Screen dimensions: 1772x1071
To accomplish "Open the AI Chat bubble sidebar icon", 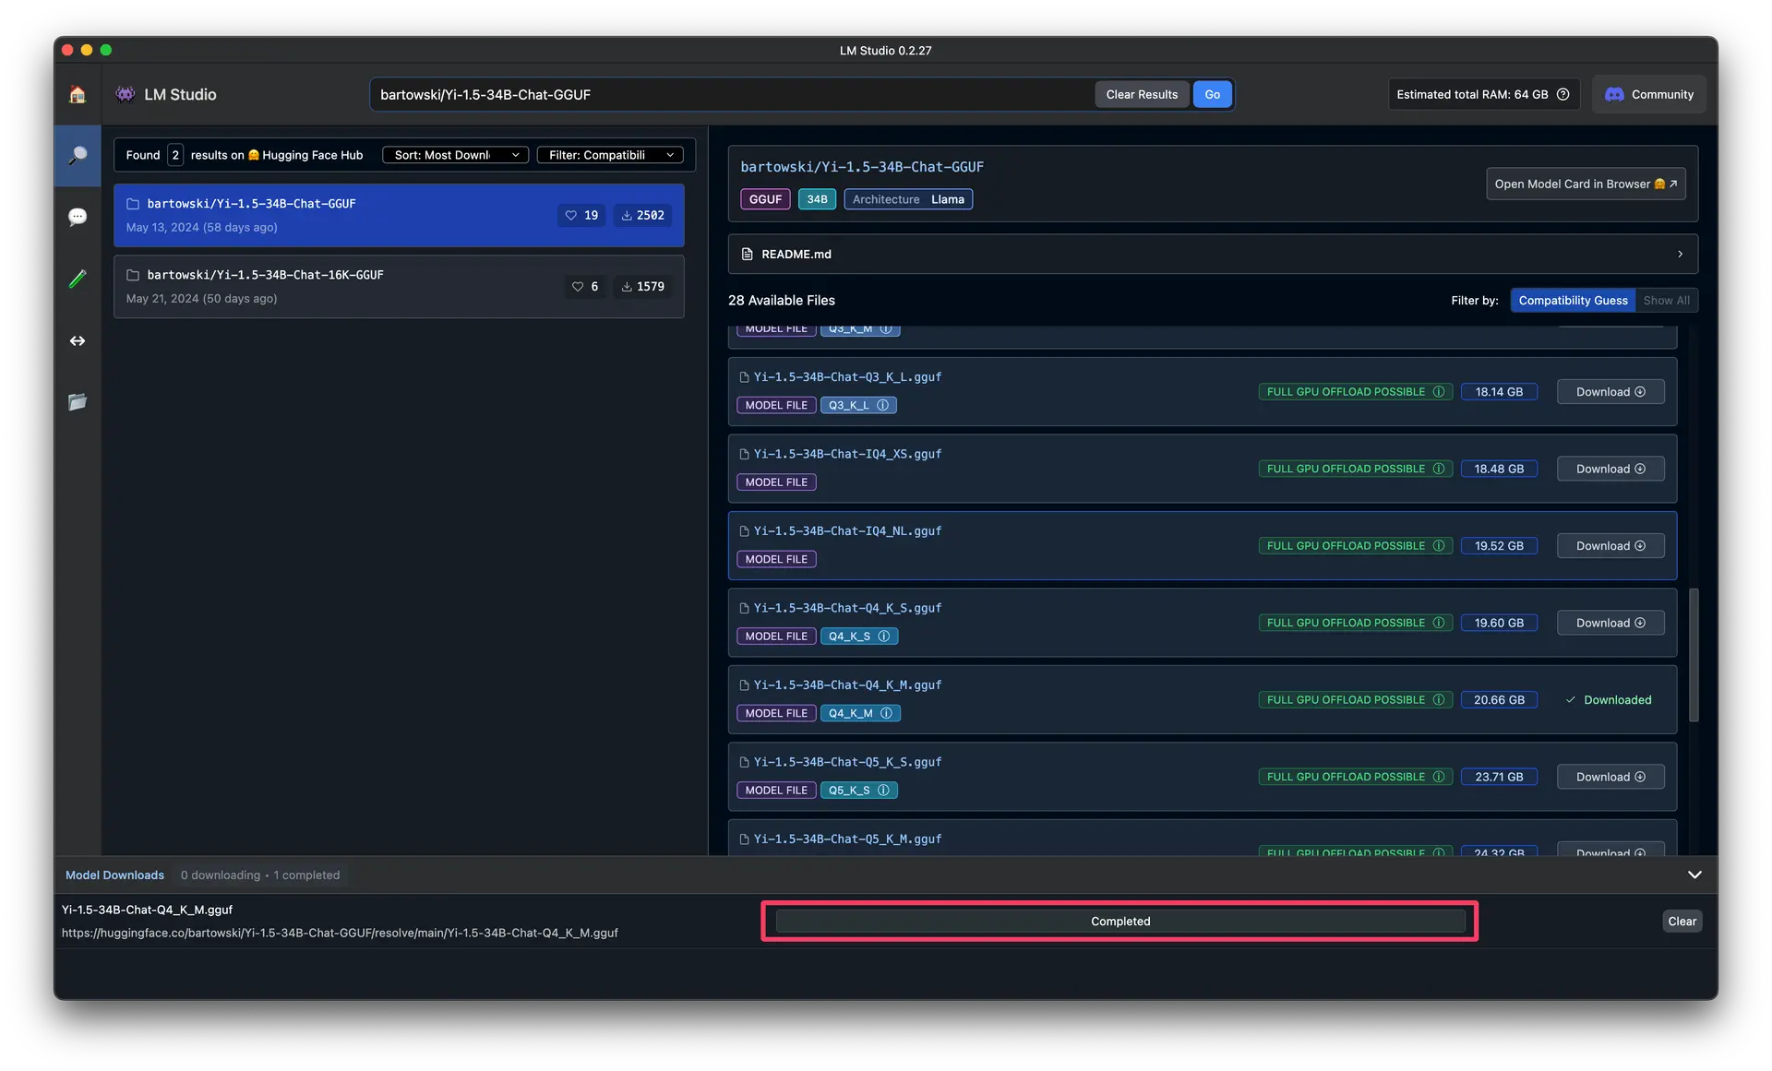I will coord(78,217).
